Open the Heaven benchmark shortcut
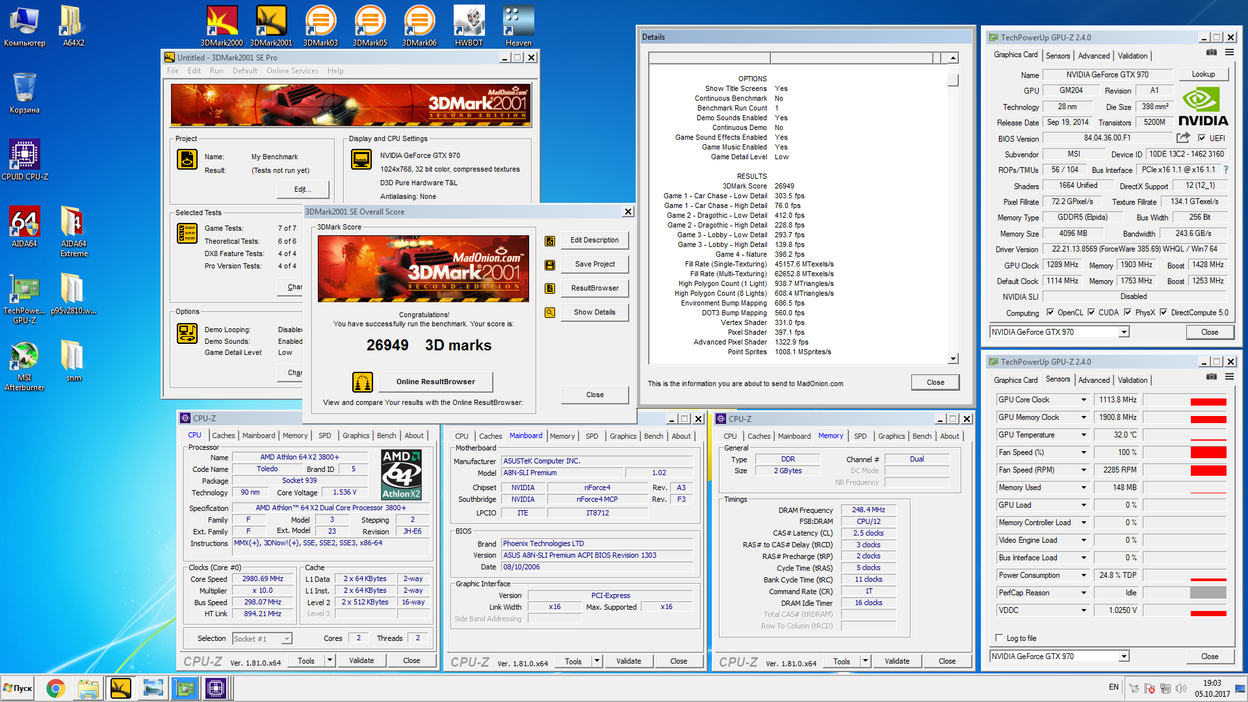This screenshot has width=1248, height=702. pyautogui.click(x=518, y=26)
